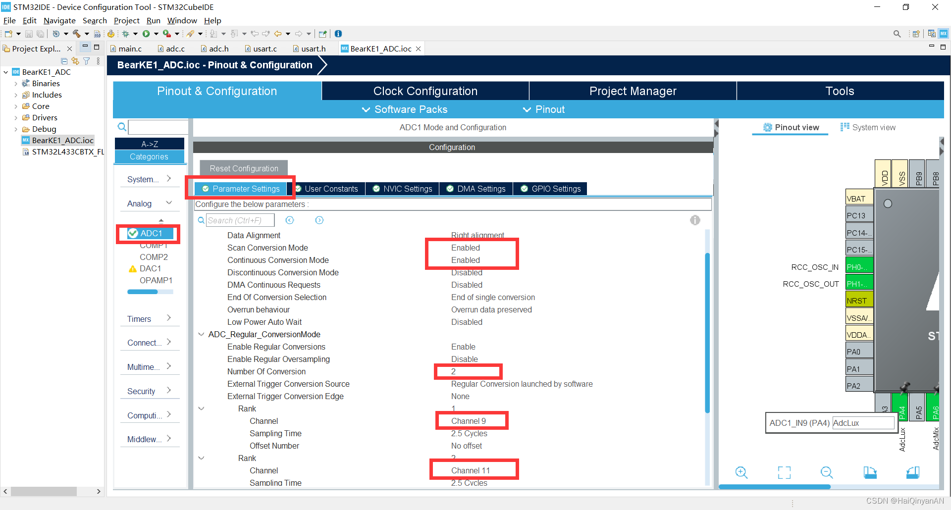Select the Device Configuration Tool MX perspective icon

tap(944, 34)
